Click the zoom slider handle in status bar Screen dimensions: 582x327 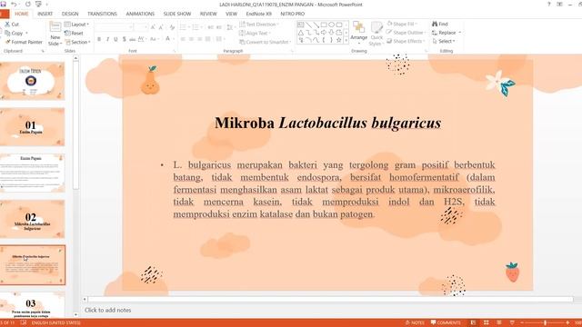[x=545, y=323]
